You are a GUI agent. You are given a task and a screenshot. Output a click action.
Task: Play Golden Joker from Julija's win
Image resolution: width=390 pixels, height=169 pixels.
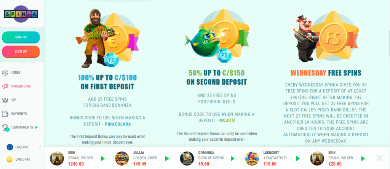pyautogui.click(x=167, y=158)
